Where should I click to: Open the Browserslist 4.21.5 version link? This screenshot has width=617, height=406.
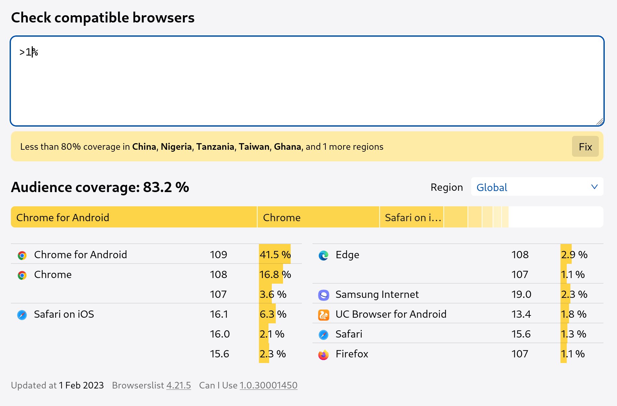[179, 385]
